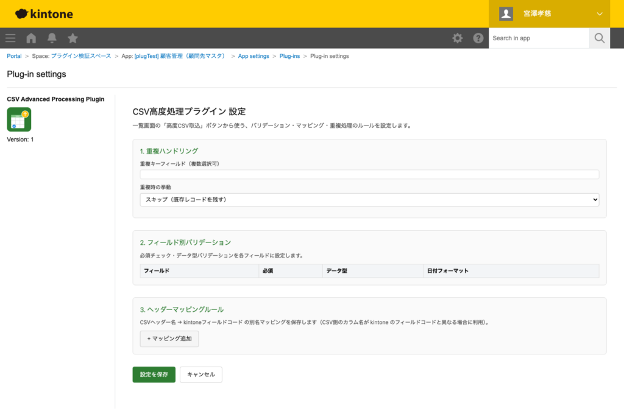This screenshot has width=624, height=419.
Task: Click the Home icon in the toolbar
Action: point(30,38)
